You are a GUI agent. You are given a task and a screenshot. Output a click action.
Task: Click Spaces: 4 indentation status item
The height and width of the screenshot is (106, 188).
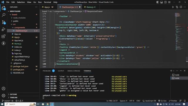[x=123, y=101]
